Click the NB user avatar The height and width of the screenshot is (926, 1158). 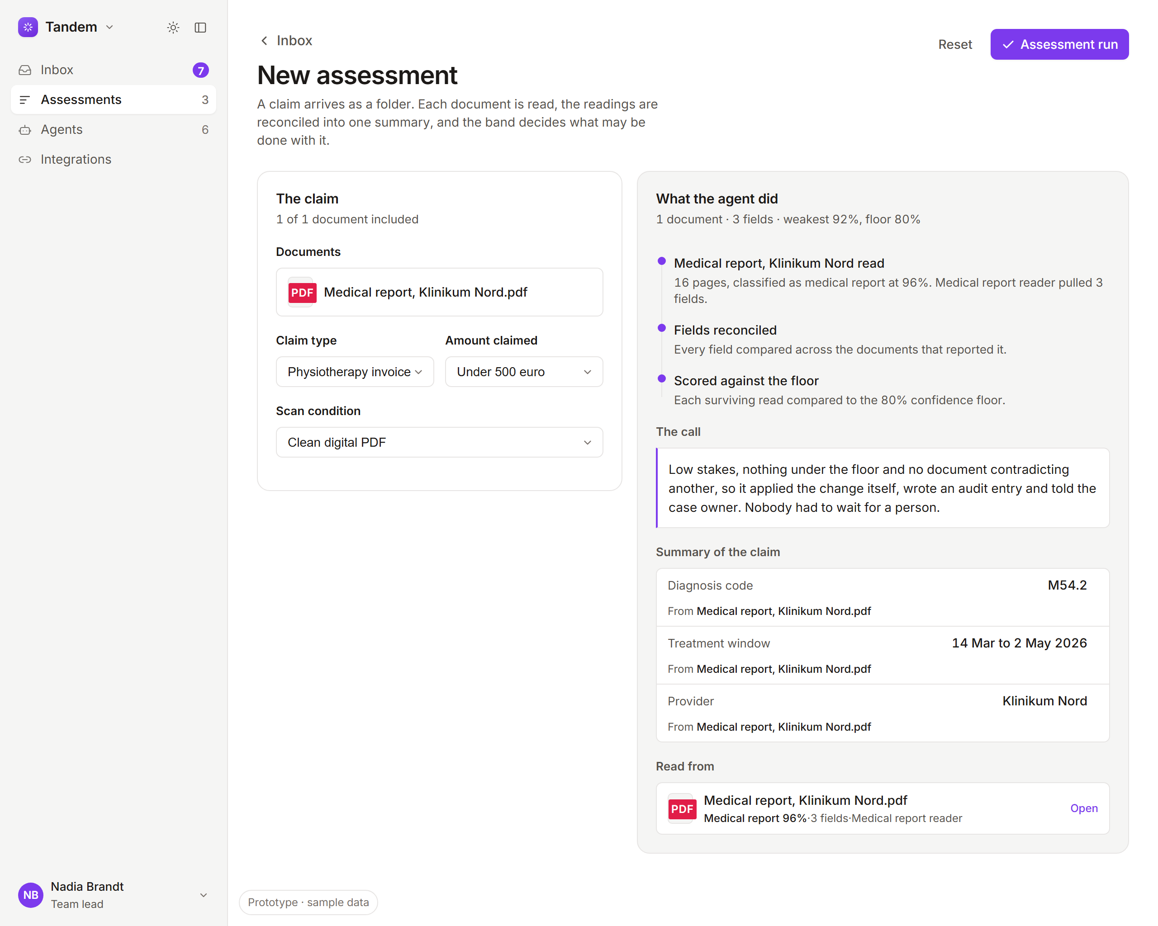pyautogui.click(x=31, y=895)
